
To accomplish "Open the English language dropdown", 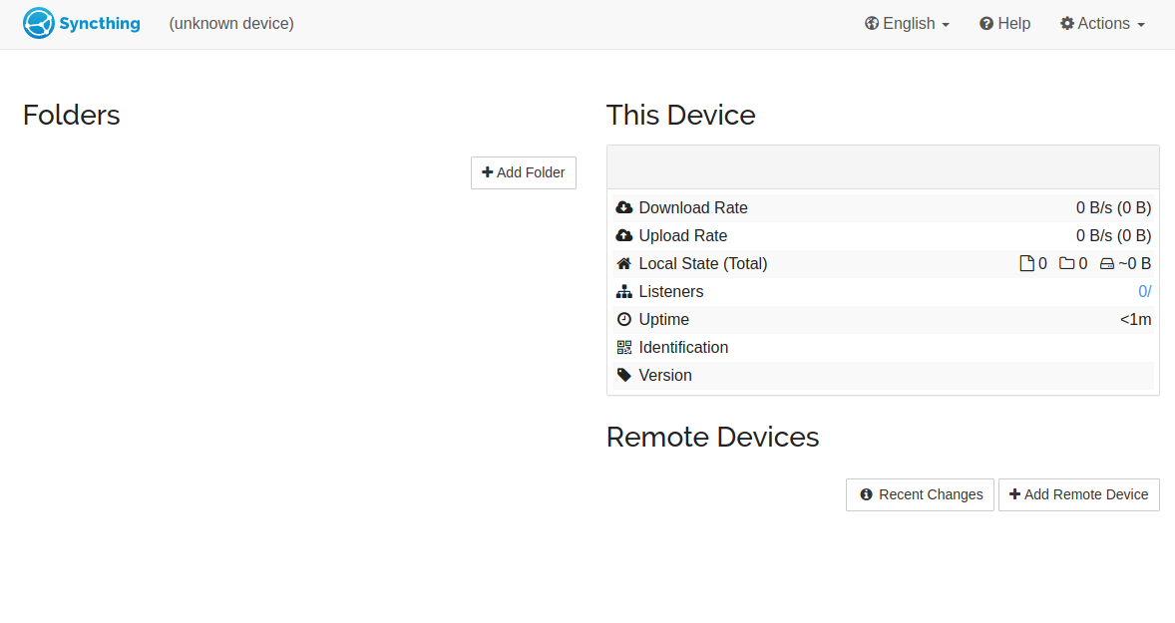I will click(907, 23).
